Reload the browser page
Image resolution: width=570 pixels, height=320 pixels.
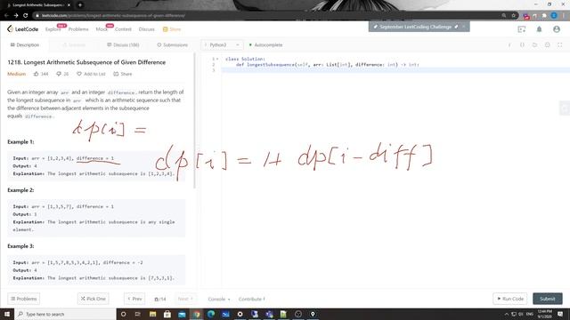26,16
